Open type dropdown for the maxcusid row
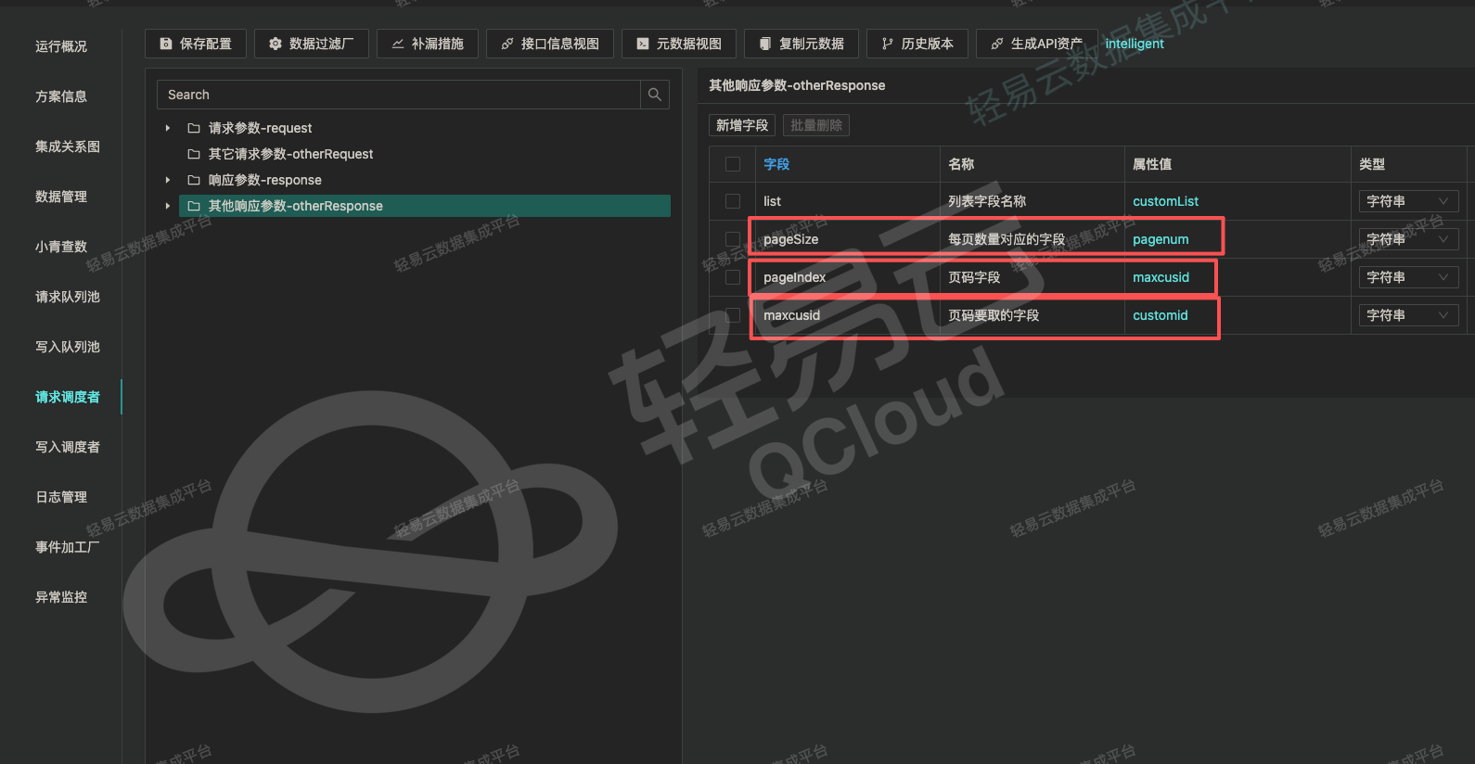Image resolution: width=1475 pixels, height=764 pixels. 1407,315
